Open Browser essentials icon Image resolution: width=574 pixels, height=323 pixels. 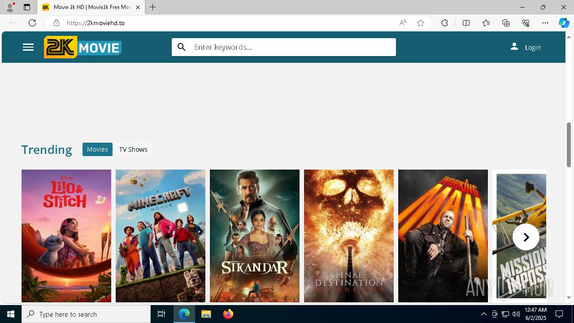click(x=526, y=23)
